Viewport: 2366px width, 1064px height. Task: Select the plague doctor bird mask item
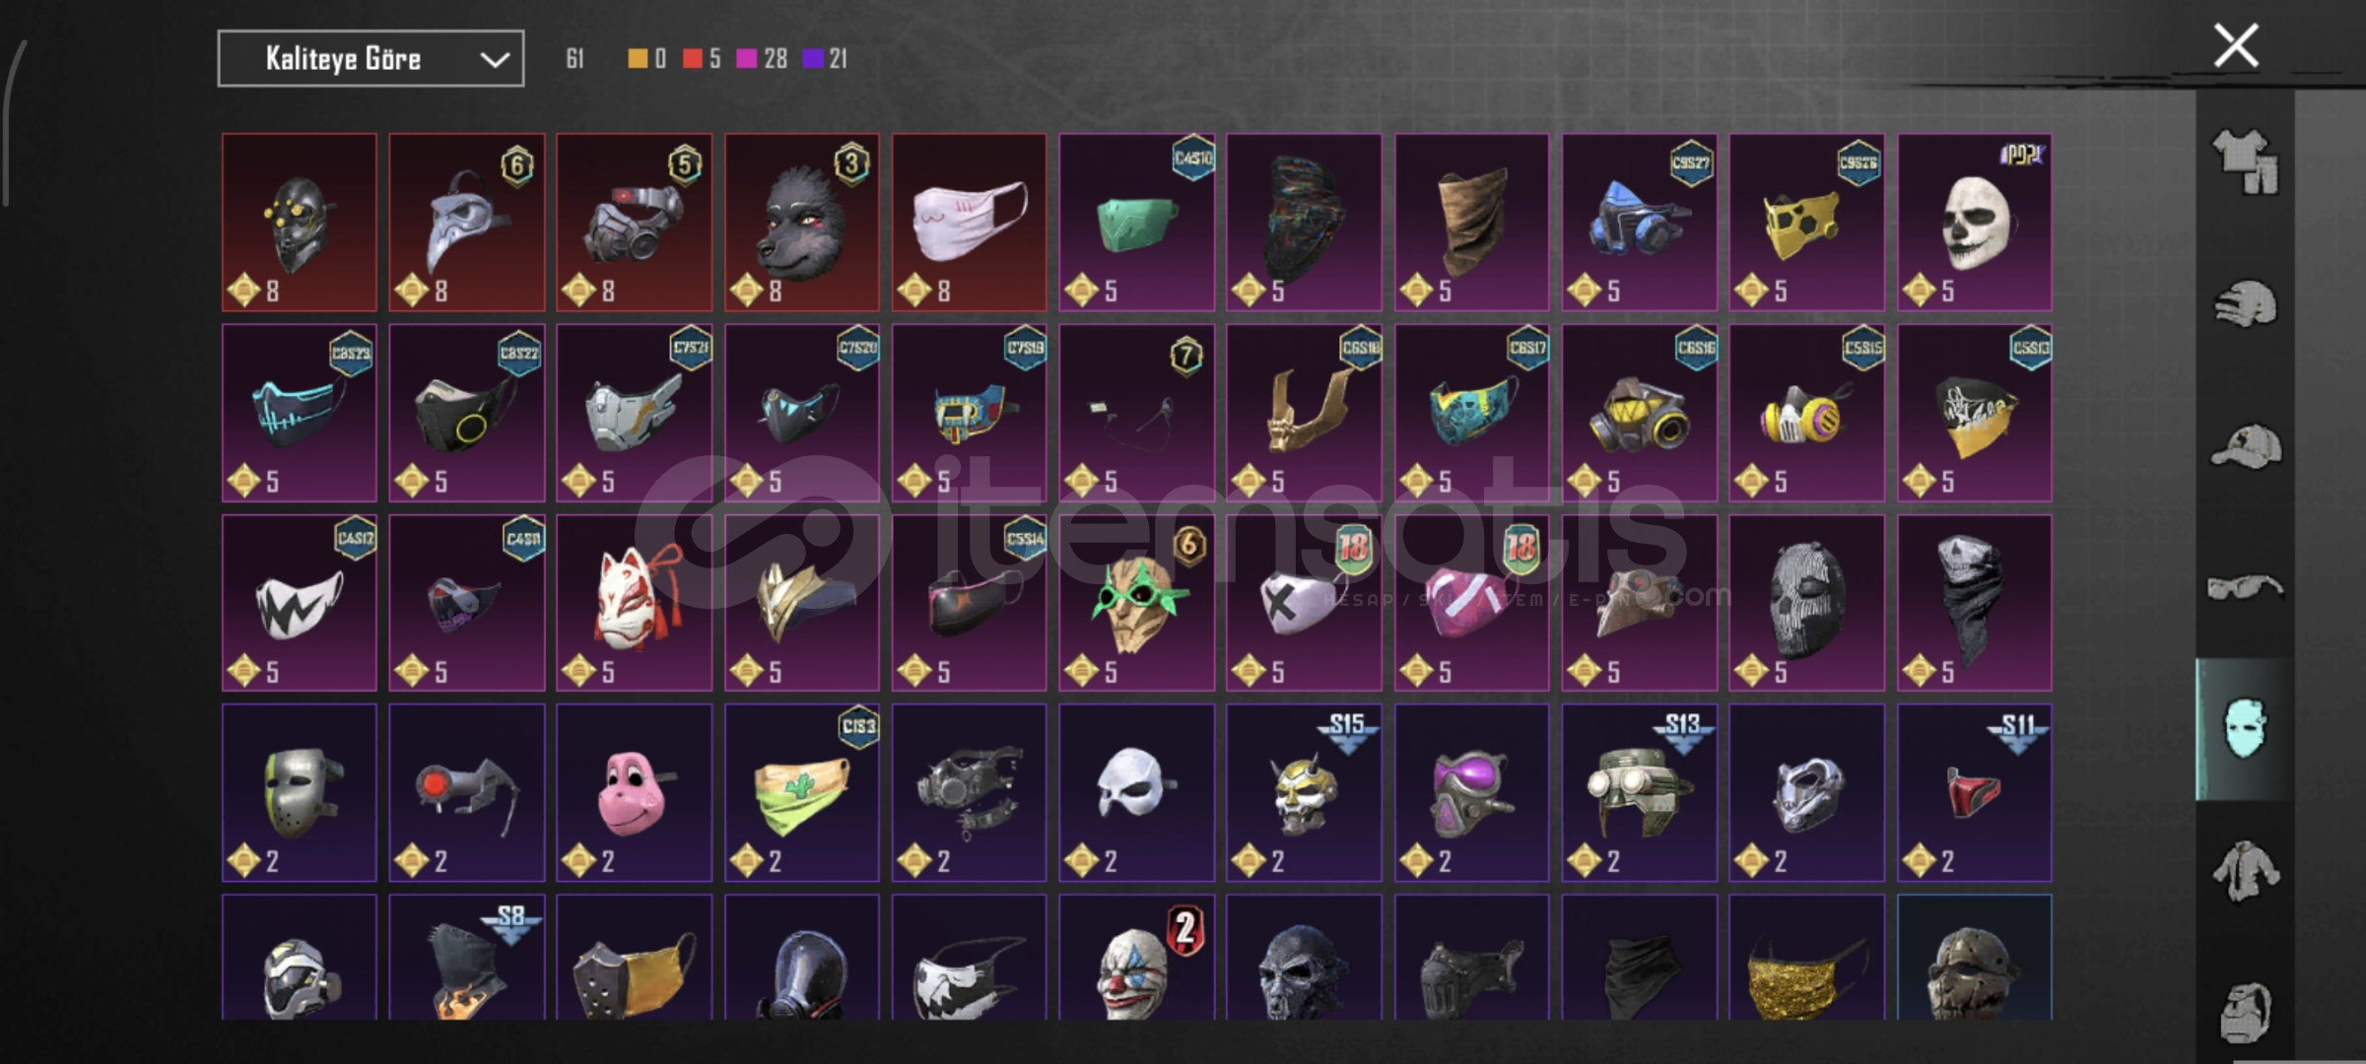coord(467,223)
